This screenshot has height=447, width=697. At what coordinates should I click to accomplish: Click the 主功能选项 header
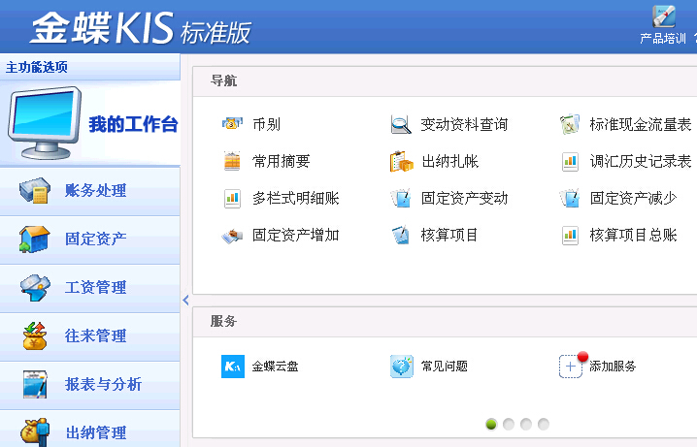coord(37,68)
